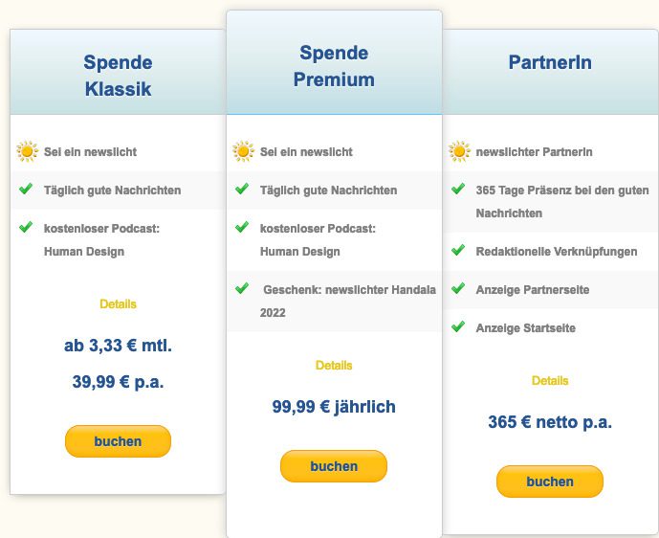The image size is (659, 538).
Task: Book Spende Klassik with buchen button
Action: [x=118, y=441]
